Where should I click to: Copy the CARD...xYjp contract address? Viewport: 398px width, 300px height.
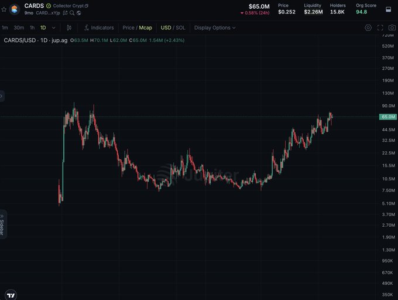(48, 13)
